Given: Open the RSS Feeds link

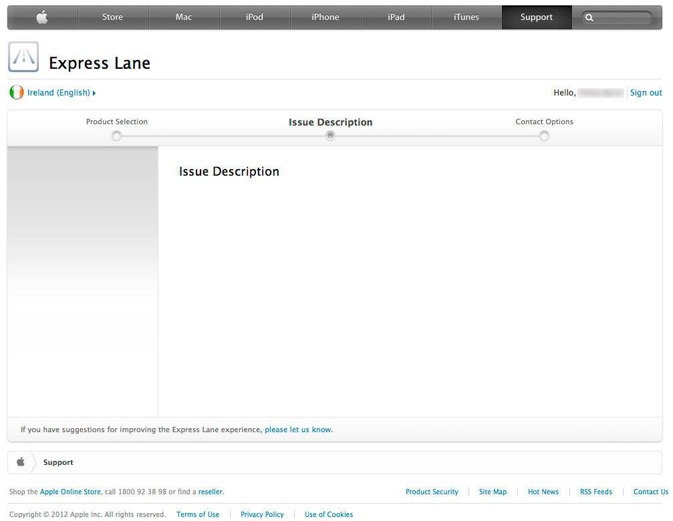Looking at the screenshot, I should pos(595,492).
